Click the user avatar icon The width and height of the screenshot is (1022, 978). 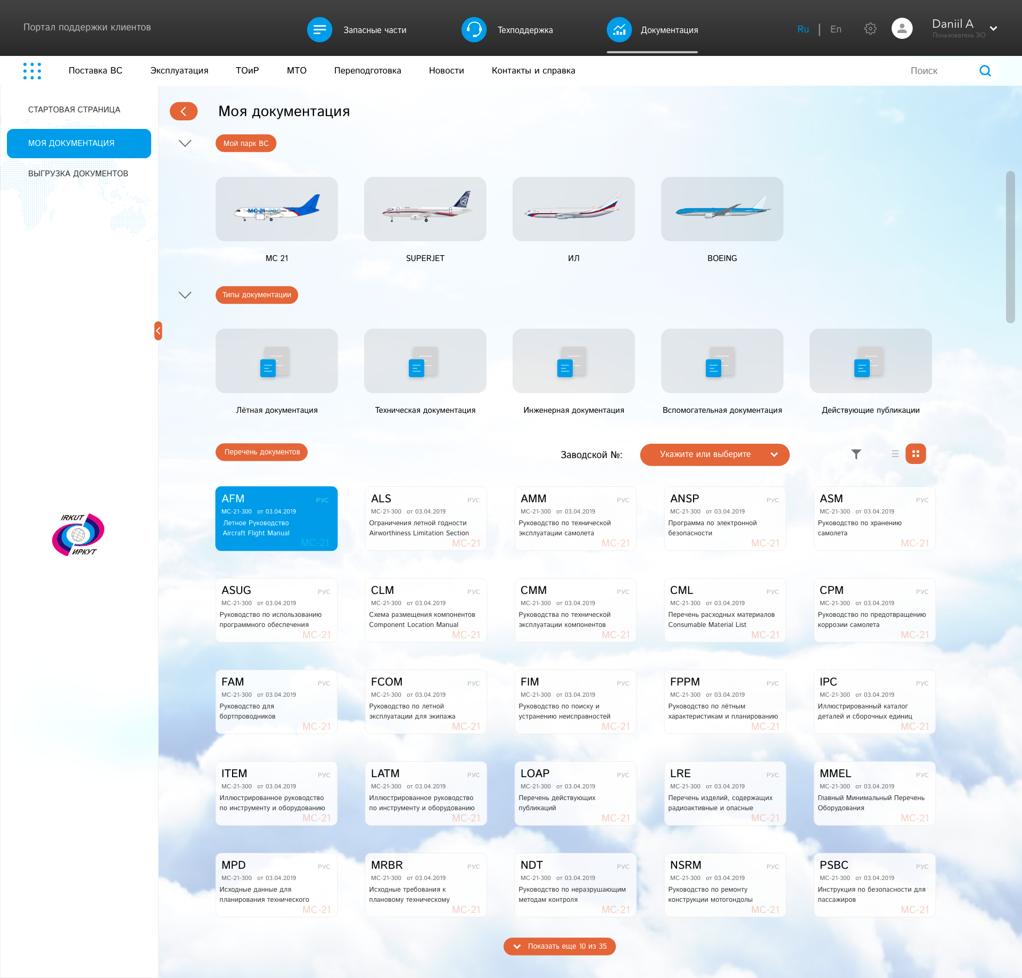click(902, 29)
